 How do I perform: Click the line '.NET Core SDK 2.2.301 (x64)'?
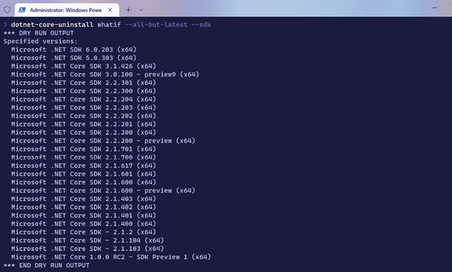pyautogui.click(x=83, y=83)
